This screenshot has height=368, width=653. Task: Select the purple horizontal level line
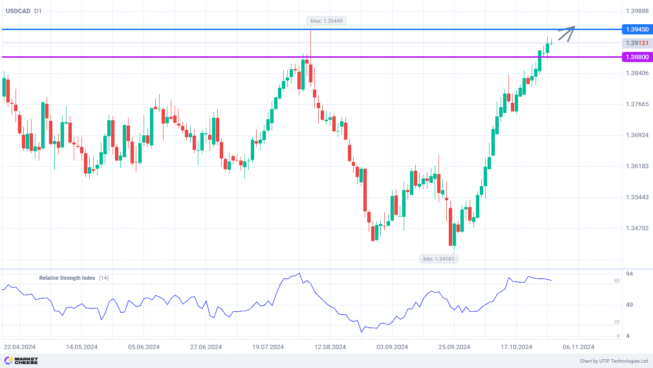click(x=194, y=57)
